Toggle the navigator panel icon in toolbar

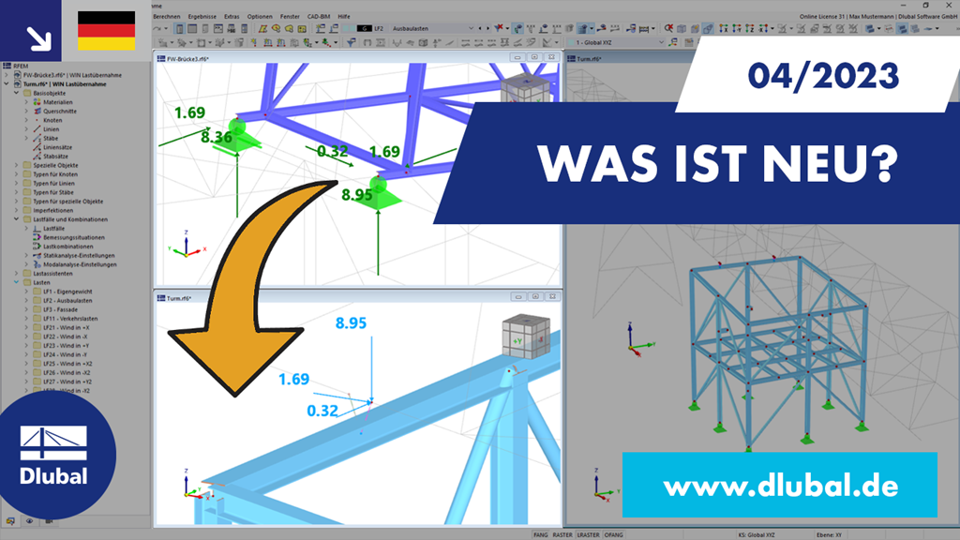[x=179, y=28]
